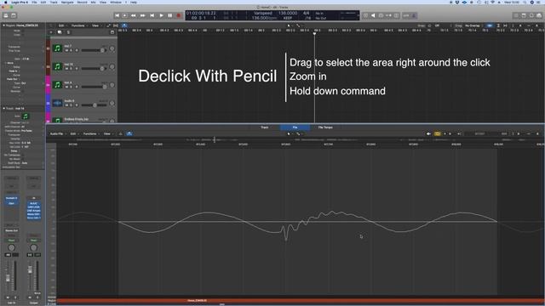Toggle the blue icon button in editor menu bar
545x306 pixels.
pos(129,133)
